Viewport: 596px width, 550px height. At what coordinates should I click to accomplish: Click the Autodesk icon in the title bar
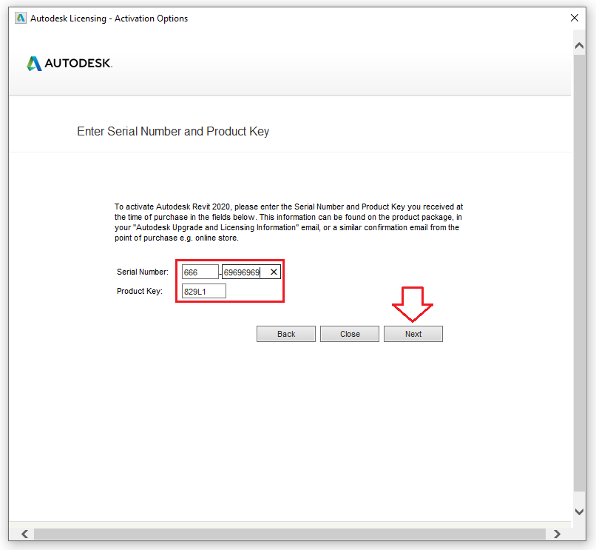click(x=21, y=18)
